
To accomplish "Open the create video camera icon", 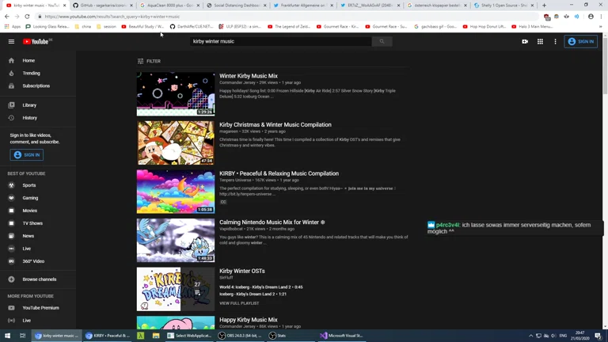I will 525,41.
